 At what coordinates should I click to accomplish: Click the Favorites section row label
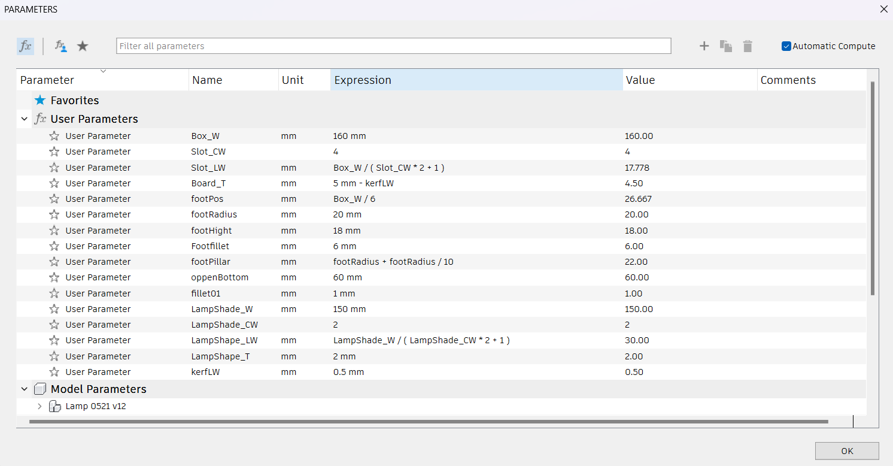(x=75, y=101)
